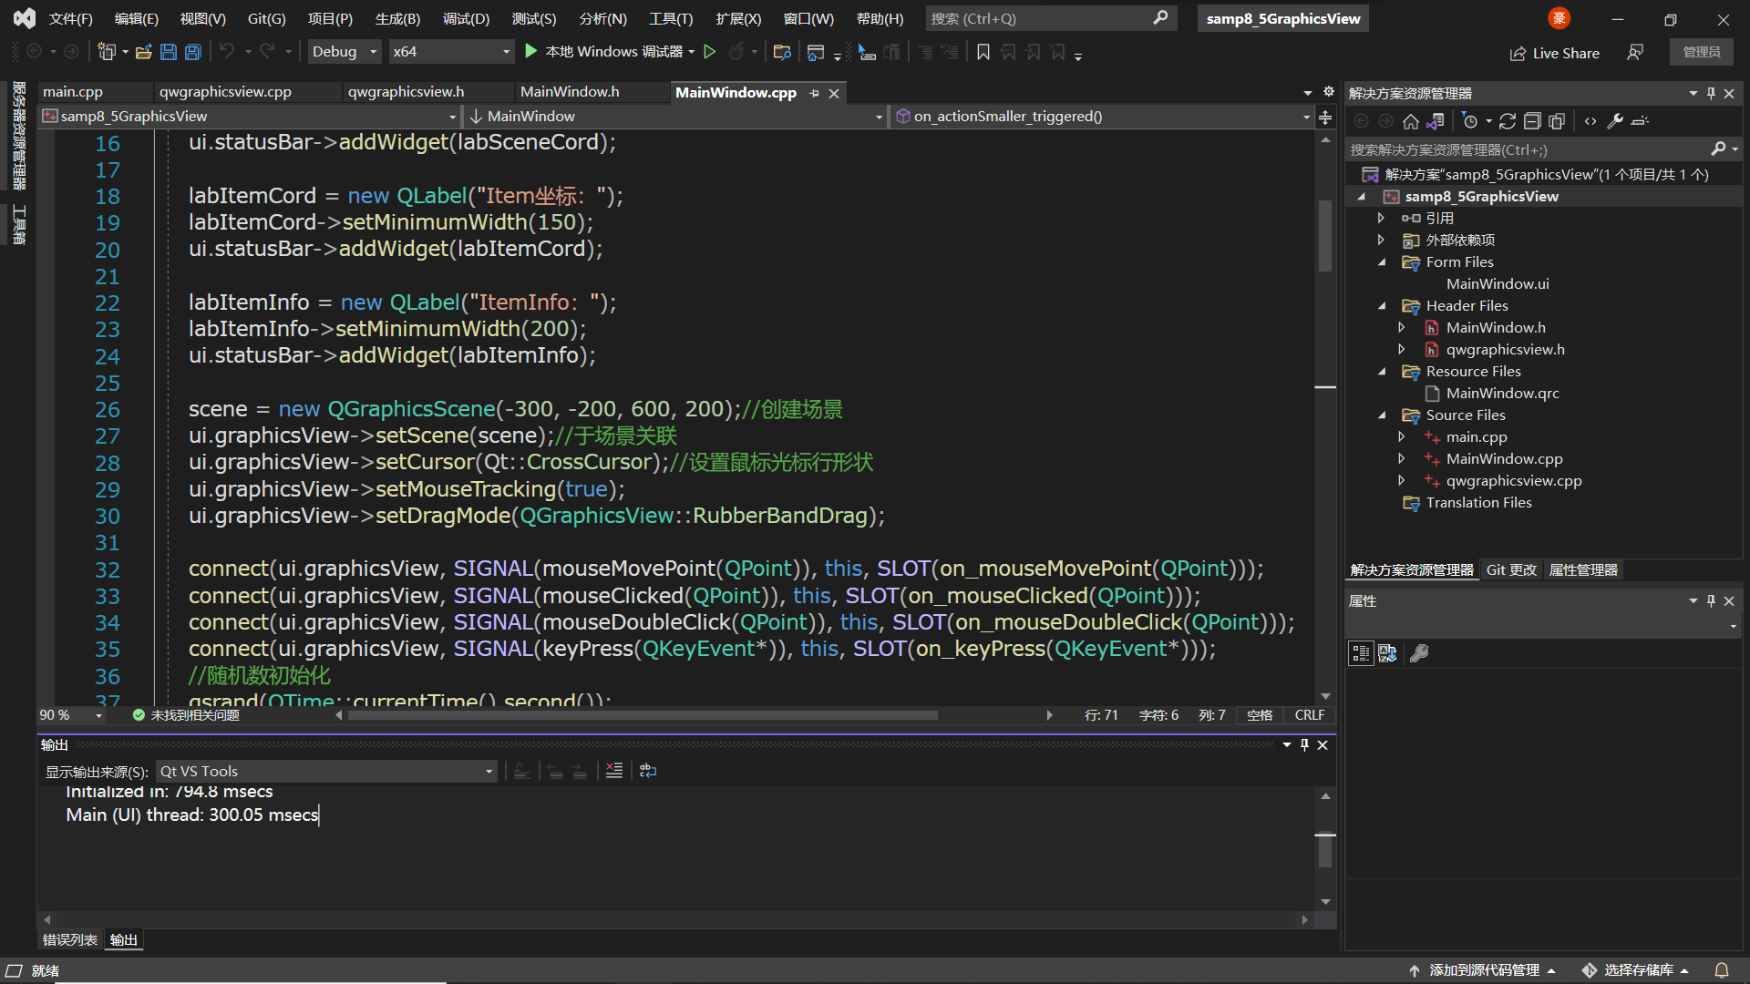Toggle categorized view in Properties panel
This screenshot has width=1750, height=984.
coord(1361,653)
